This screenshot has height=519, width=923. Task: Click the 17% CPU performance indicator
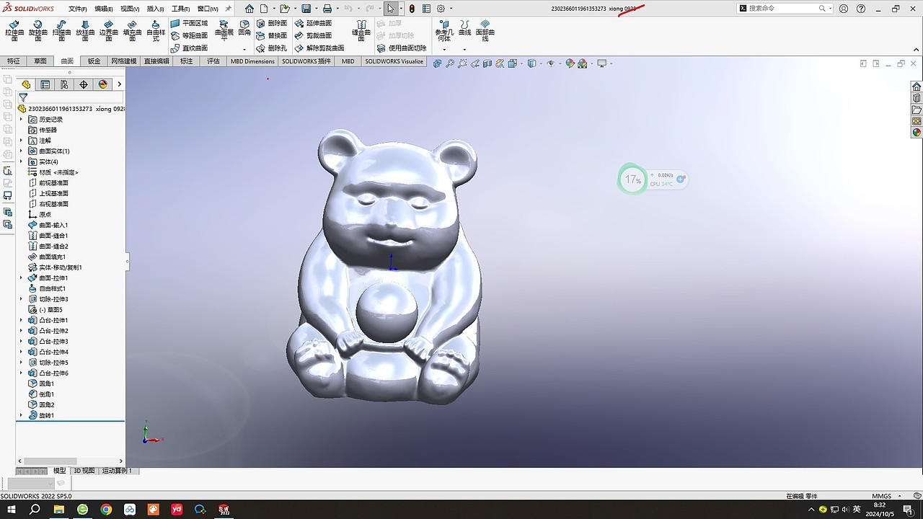point(632,179)
